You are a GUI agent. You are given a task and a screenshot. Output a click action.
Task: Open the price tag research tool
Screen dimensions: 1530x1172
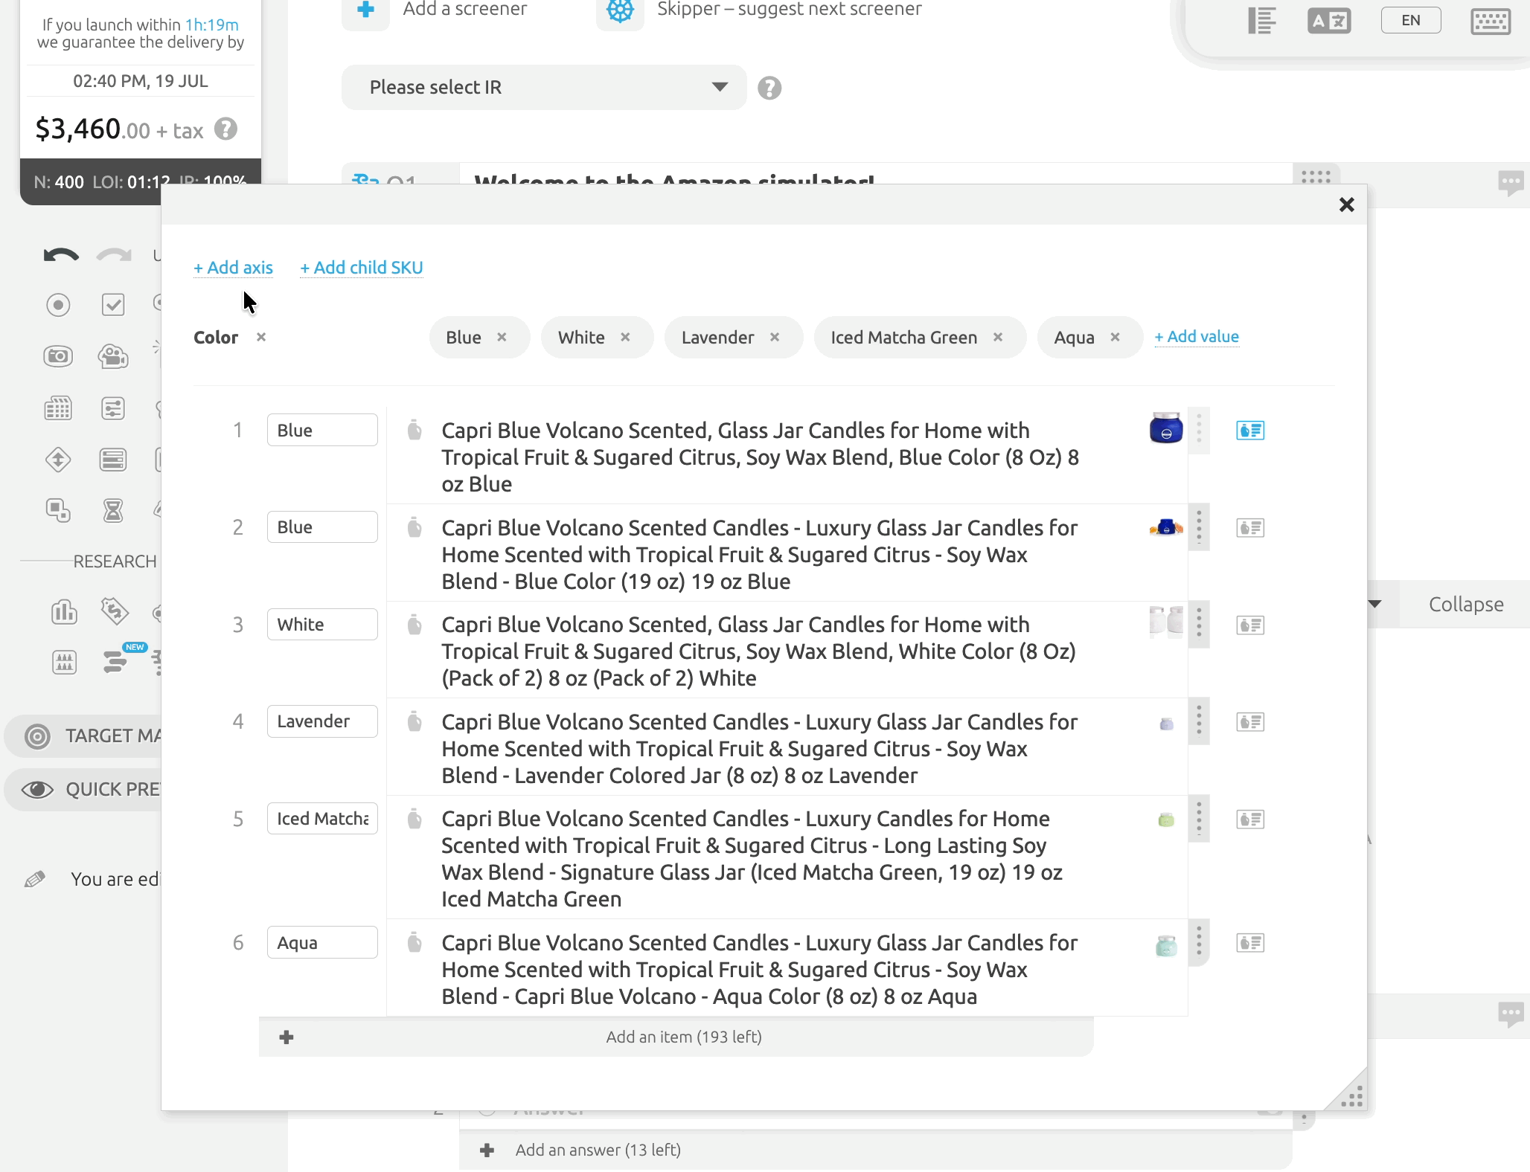pos(115,612)
